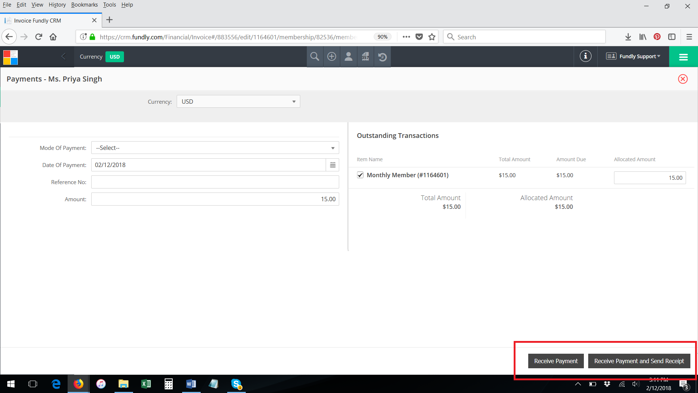Open the Windows Start menu
The image size is (698, 393).
click(x=11, y=384)
